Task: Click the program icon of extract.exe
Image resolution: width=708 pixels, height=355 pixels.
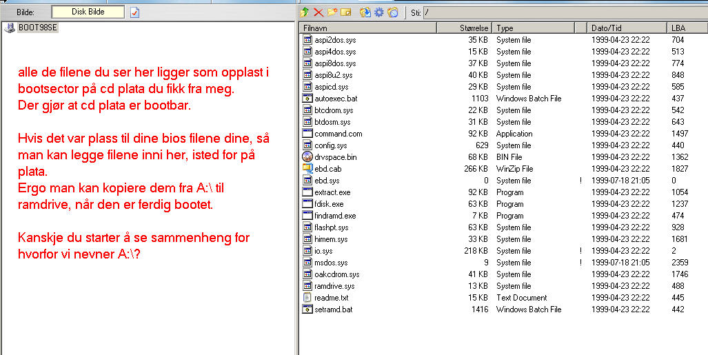Action: 307,192
